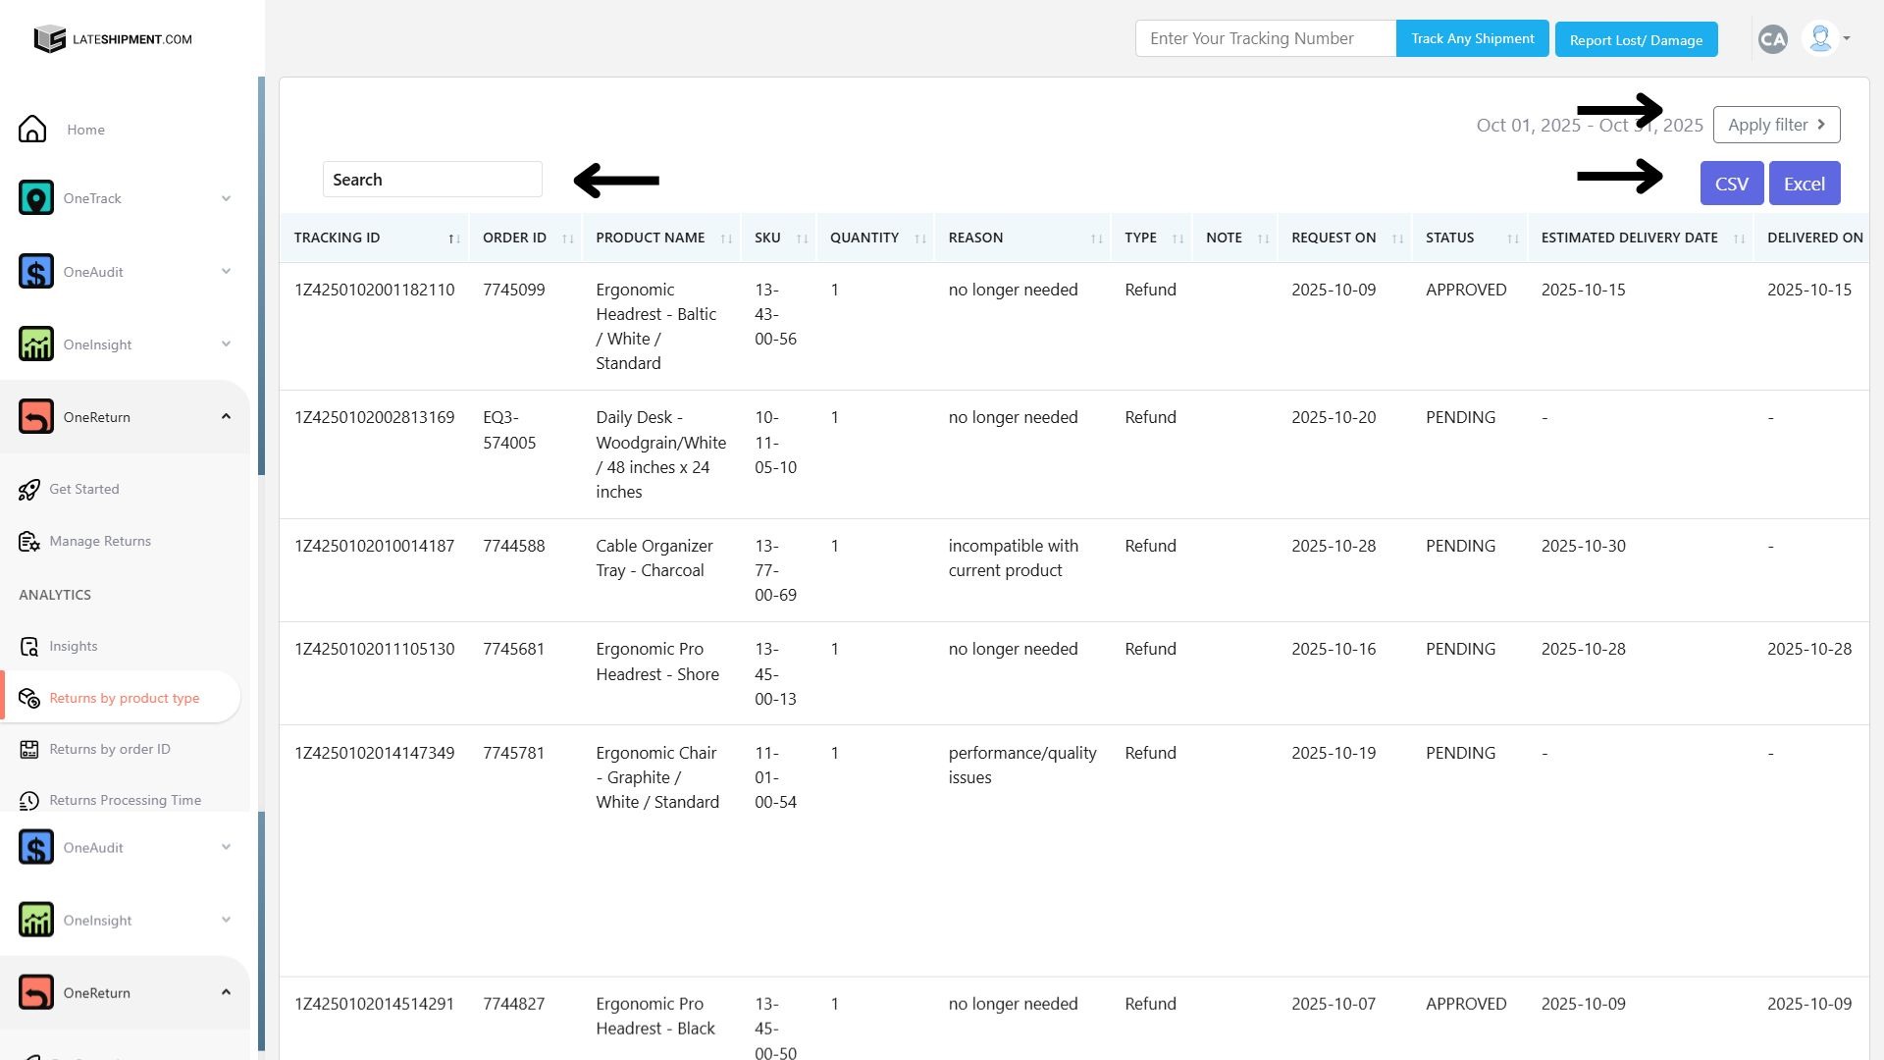Click the OneTrack location pin icon
1884x1060 pixels.
click(x=36, y=198)
